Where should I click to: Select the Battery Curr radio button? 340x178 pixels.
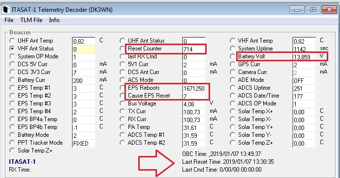(12, 80)
